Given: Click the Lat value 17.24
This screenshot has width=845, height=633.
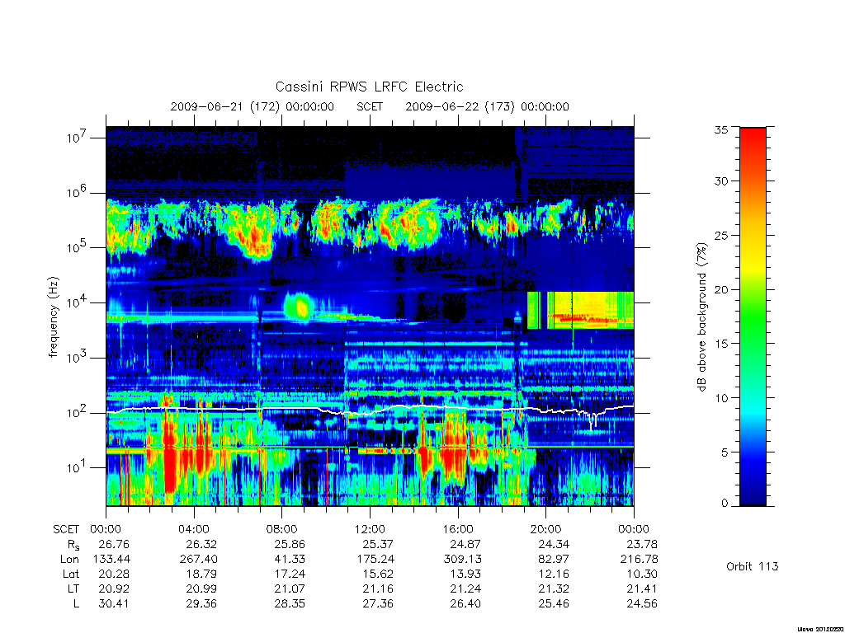Looking at the screenshot, I should [290, 574].
